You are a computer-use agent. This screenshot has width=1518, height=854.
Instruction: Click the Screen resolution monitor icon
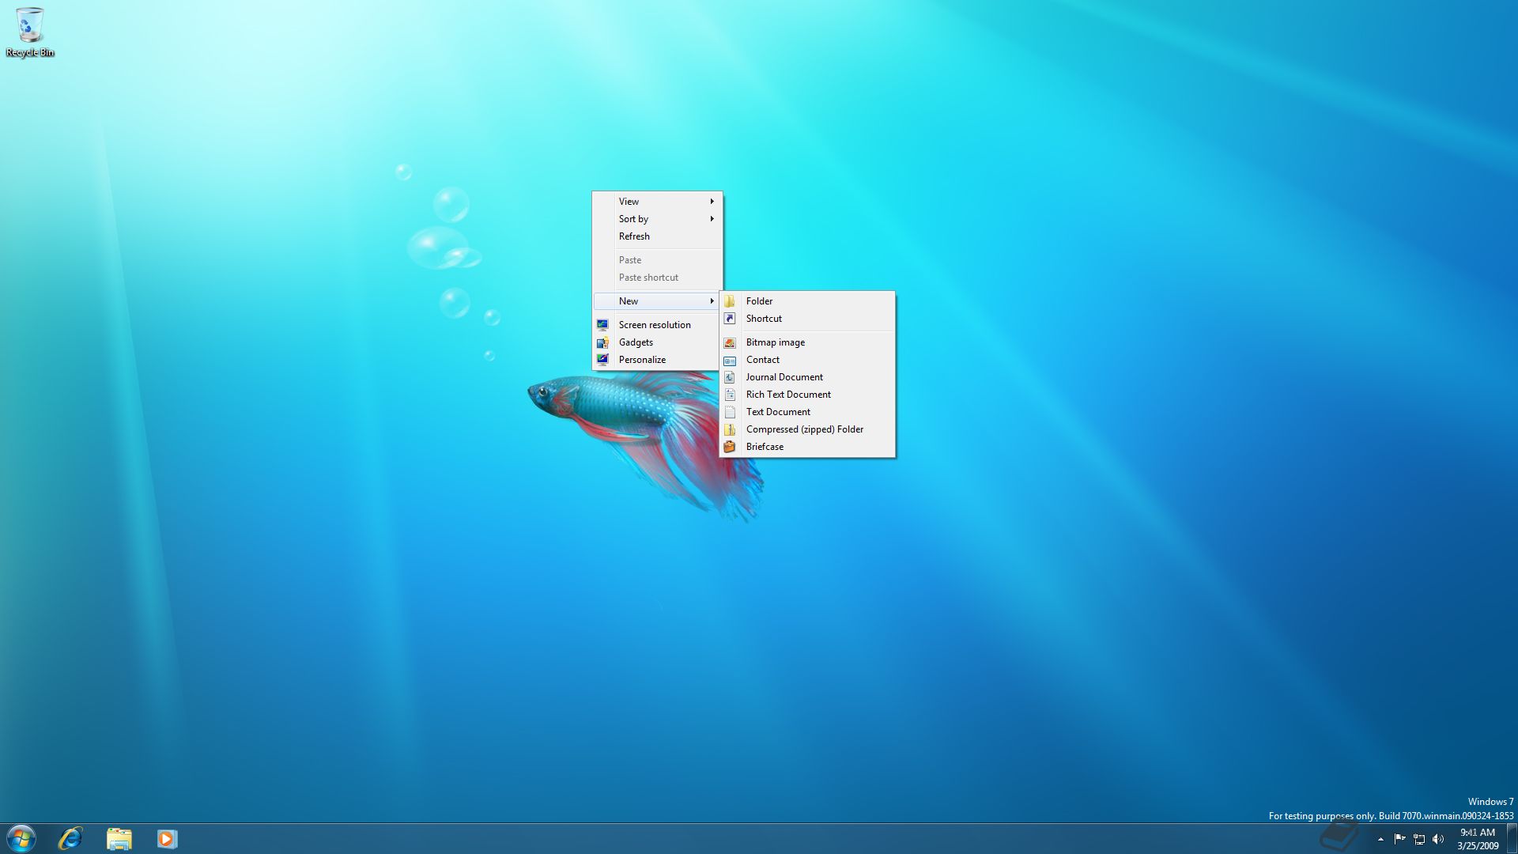point(602,325)
